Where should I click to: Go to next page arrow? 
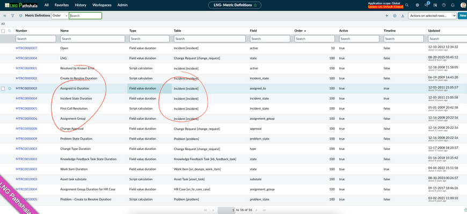[257, 210]
